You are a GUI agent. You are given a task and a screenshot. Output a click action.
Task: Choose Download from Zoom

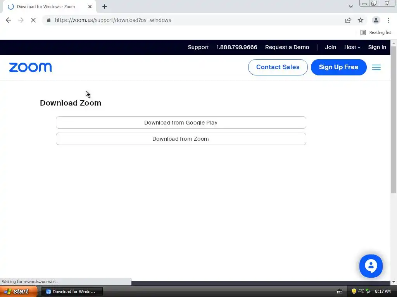click(x=181, y=139)
